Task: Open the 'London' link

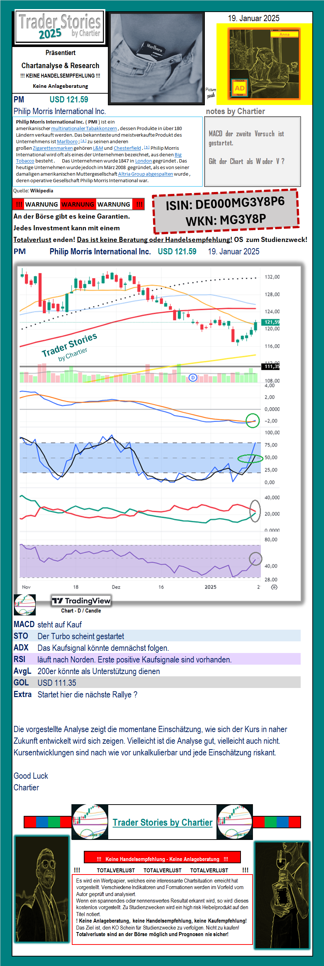Action: (143, 161)
